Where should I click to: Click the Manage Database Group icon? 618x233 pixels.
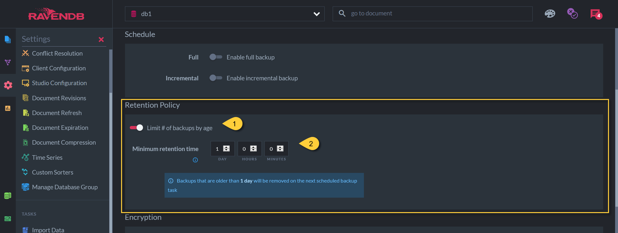[x=25, y=187]
